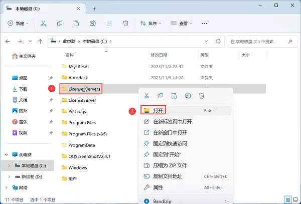Choose 打开 in the context menu
This screenshot has height=204, width=301.
click(186, 111)
